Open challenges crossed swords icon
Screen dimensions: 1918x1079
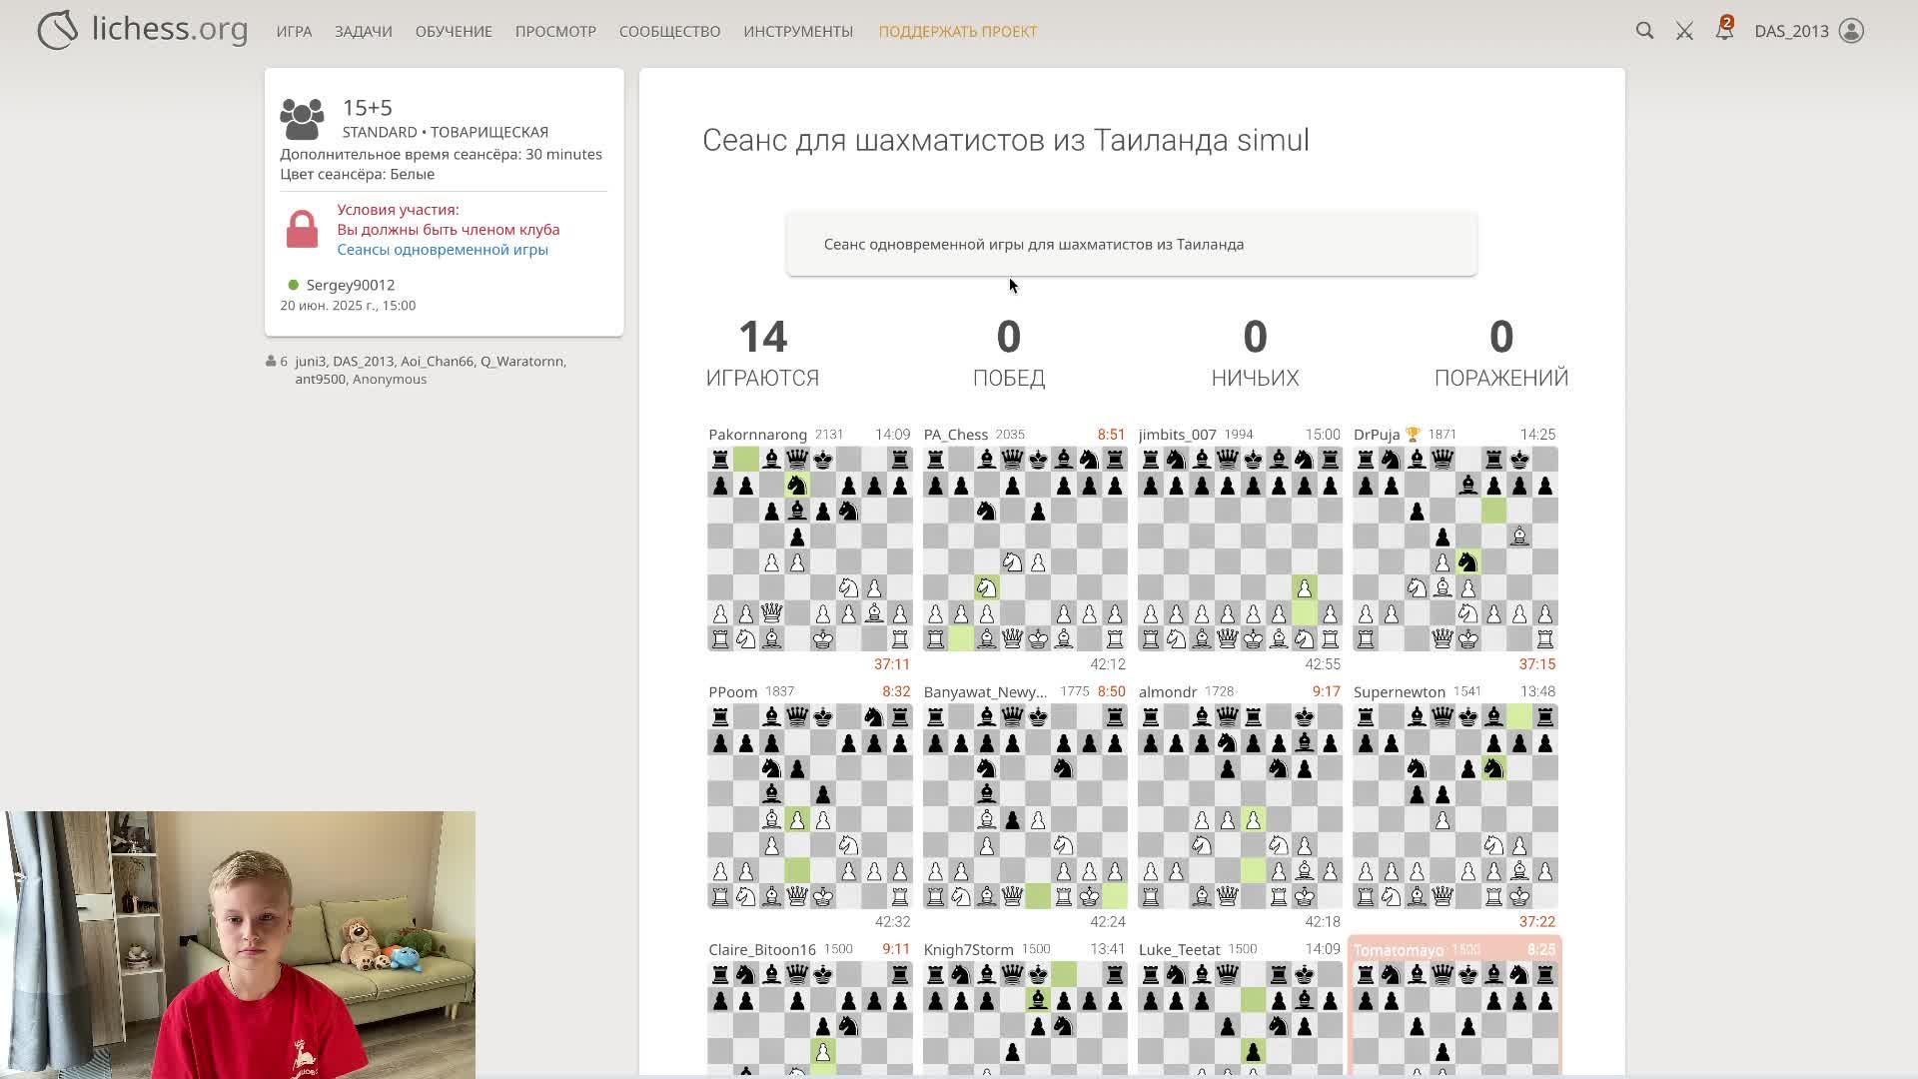click(x=1684, y=31)
